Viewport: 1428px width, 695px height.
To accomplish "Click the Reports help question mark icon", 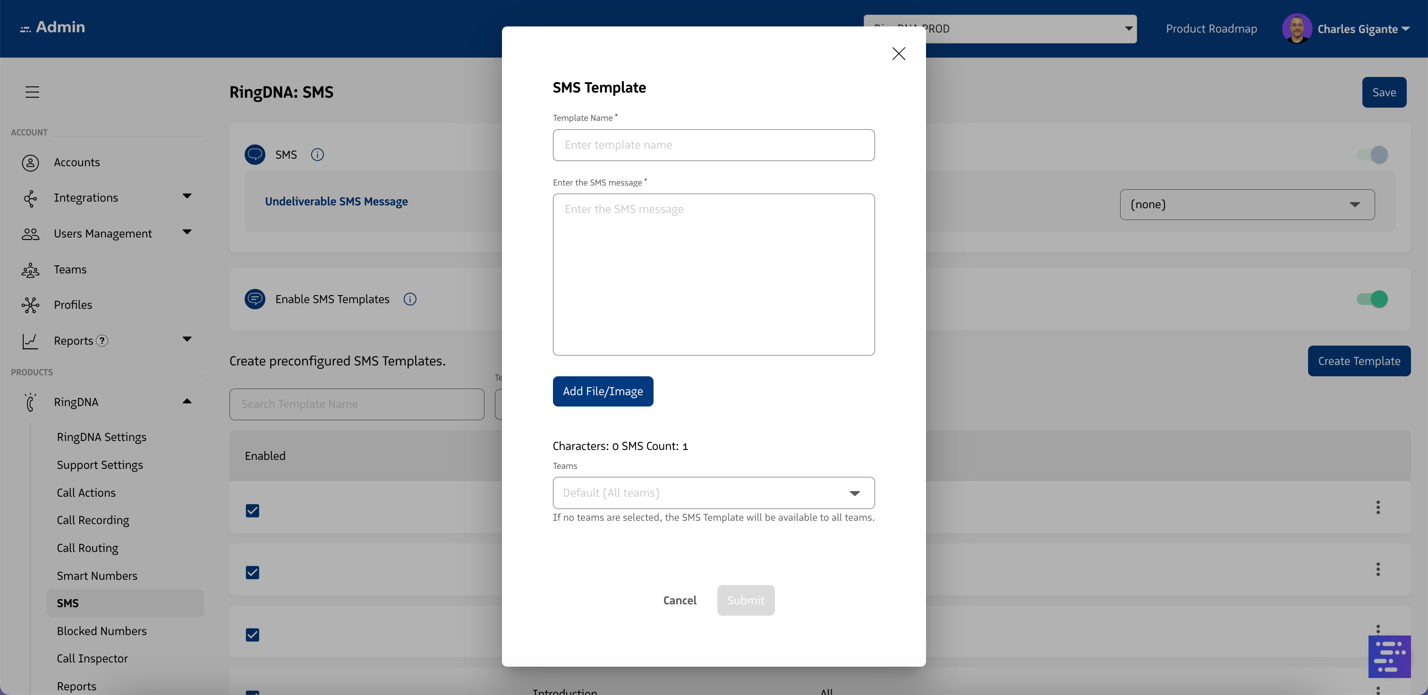I will pos(102,341).
